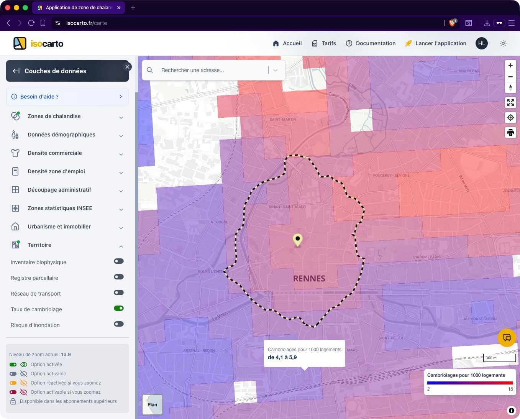Click the Besoin d'aide link

click(x=67, y=97)
